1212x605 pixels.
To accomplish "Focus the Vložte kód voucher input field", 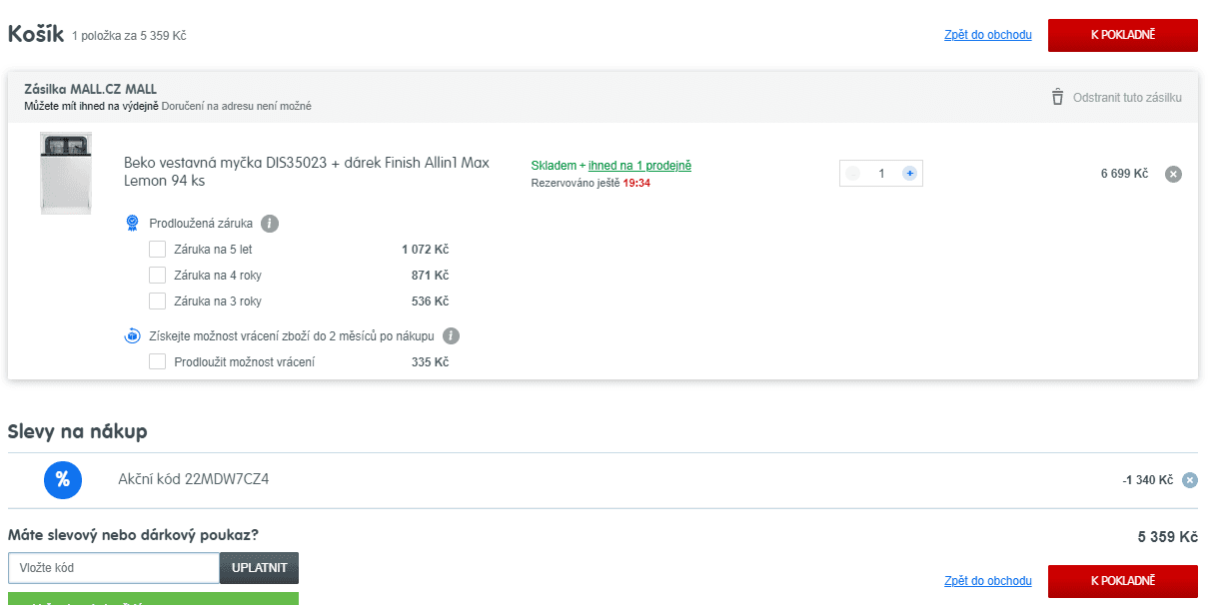I will (x=114, y=568).
